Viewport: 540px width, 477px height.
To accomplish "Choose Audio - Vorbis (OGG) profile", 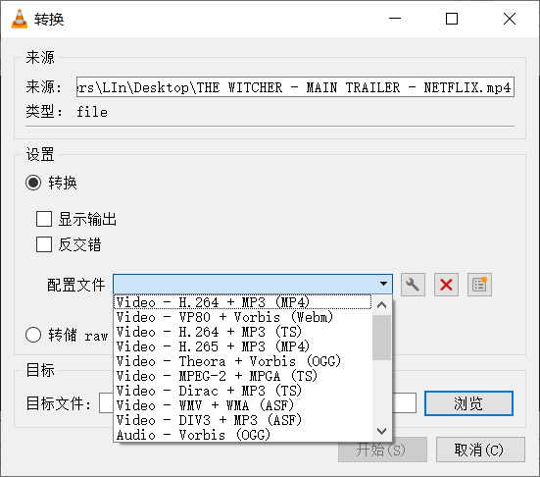I will tap(243, 435).
